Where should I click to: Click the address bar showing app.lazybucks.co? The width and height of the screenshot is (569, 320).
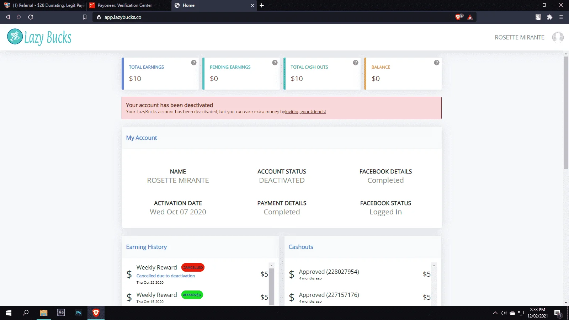[272, 17]
